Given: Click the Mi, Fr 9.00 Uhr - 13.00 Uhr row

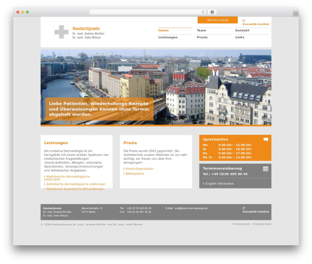Looking at the screenshot, I should click(227, 157).
